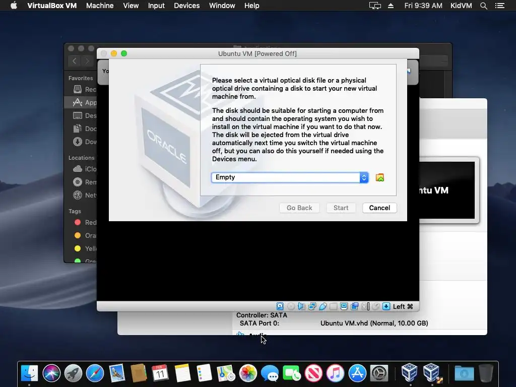516x387 pixels.
Task: Click the Left ⌘ host key label
Action: pyautogui.click(x=403, y=306)
